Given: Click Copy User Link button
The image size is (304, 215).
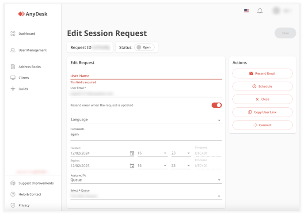Looking at the screenshot, I should pyautogui.click(x=262, y=112).
